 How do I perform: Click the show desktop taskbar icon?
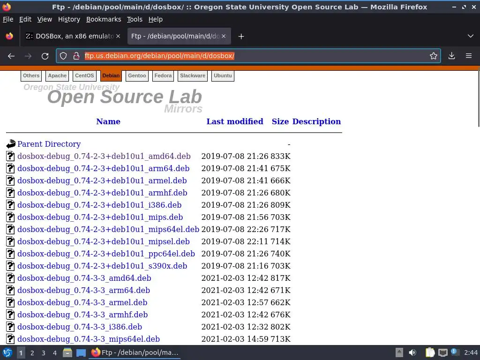point(81,352)
